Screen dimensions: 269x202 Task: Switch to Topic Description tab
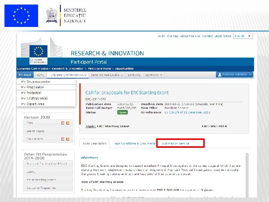[95, 143]
